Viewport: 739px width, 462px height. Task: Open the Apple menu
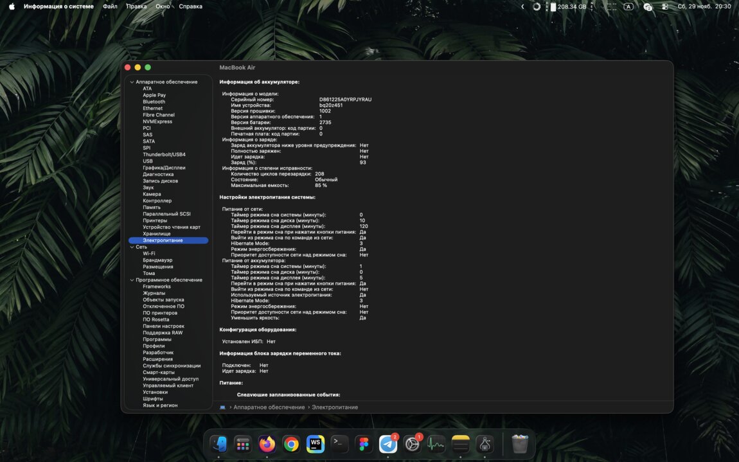[x=12, y=6]
